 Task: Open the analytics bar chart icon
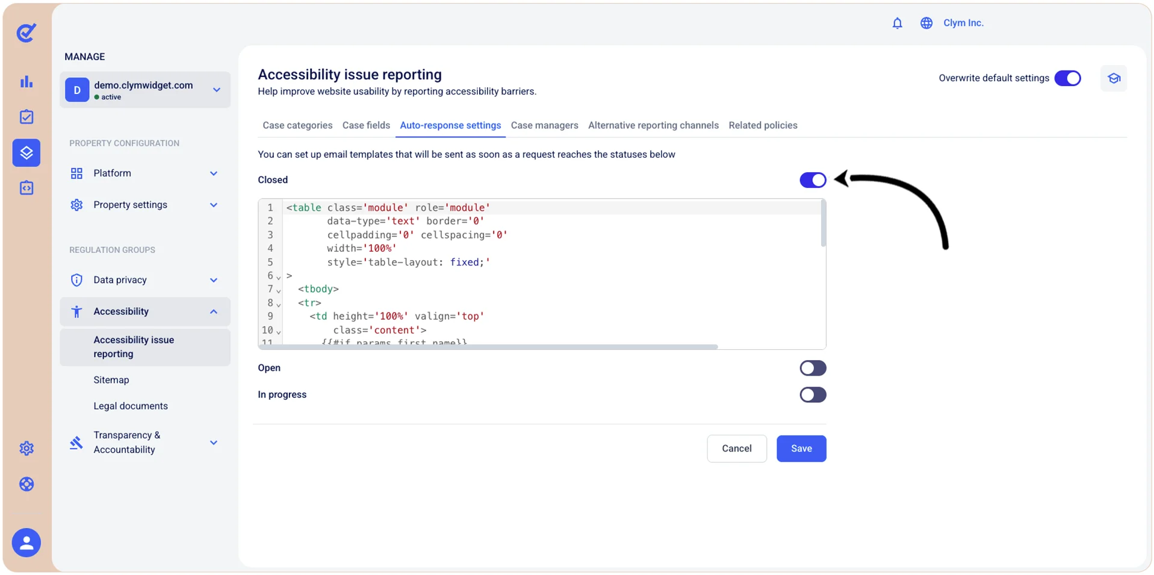pos(26,81)
